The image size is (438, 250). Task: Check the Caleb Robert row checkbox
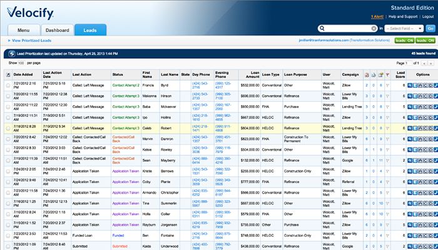8,128
